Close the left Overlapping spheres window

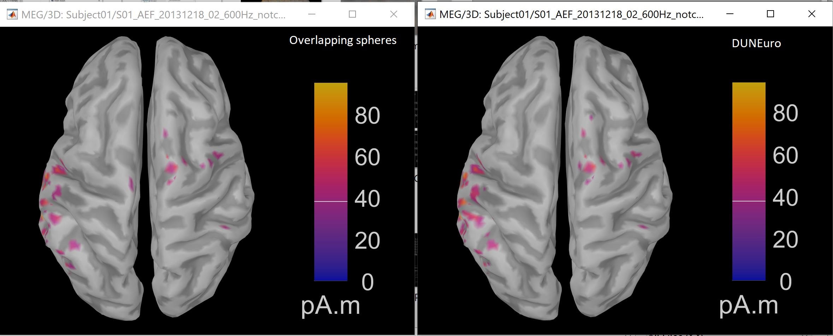click(x=393, y=14)
